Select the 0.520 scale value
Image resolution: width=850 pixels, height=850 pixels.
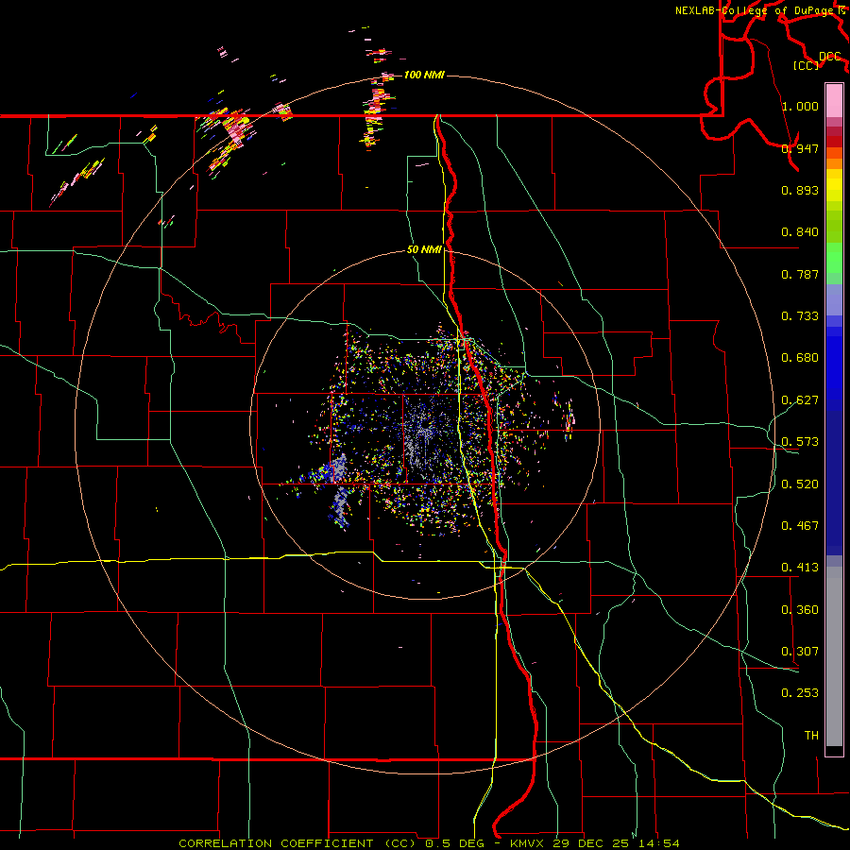click(x=800, y=484)
